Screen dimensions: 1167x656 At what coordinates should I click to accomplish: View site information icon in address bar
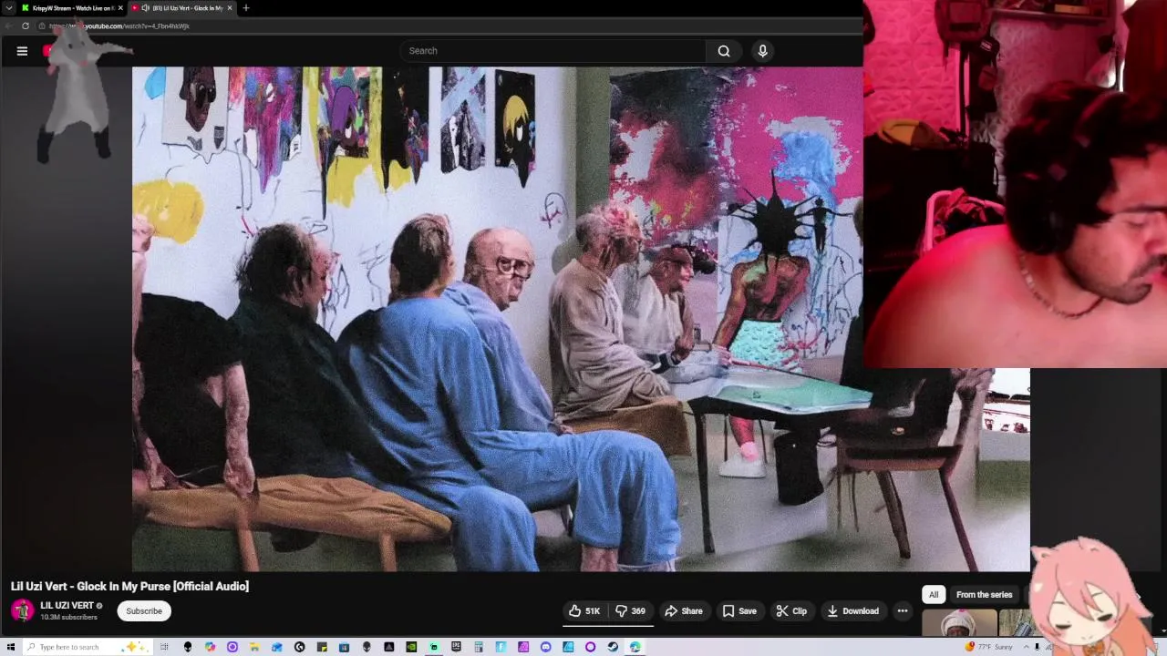click(42, 26)
